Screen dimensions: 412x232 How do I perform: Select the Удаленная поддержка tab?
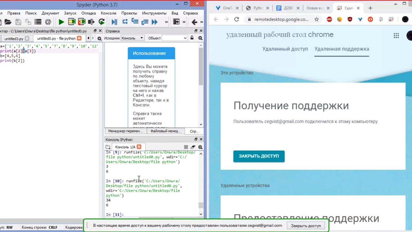342,49
